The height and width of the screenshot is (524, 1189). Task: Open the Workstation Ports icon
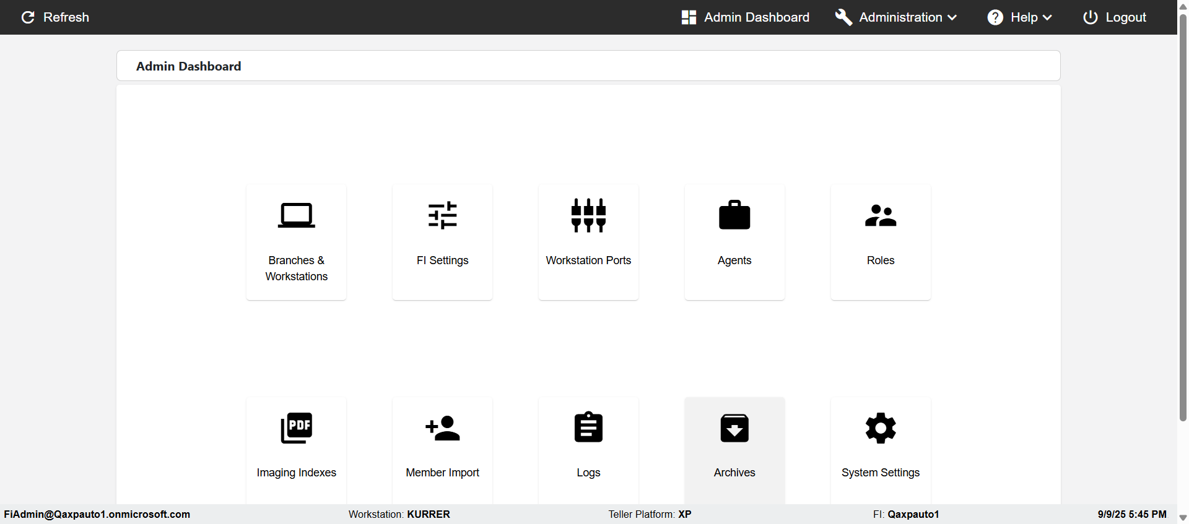click(588, 215)
